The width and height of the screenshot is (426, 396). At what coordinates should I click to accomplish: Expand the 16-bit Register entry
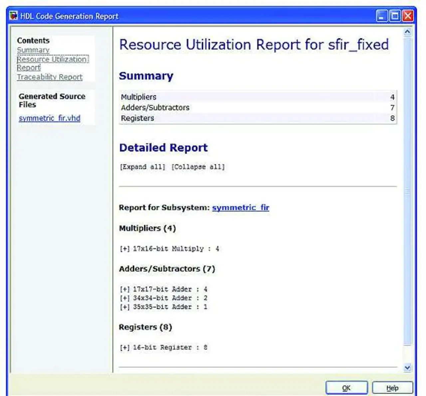[124, 347]
